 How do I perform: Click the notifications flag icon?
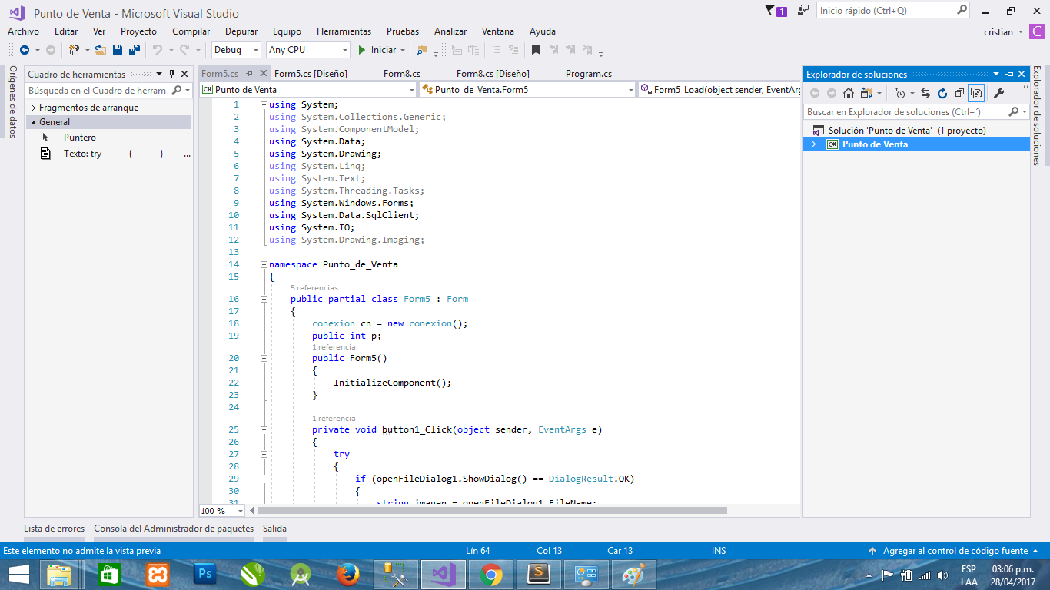[x=771, y=11]
